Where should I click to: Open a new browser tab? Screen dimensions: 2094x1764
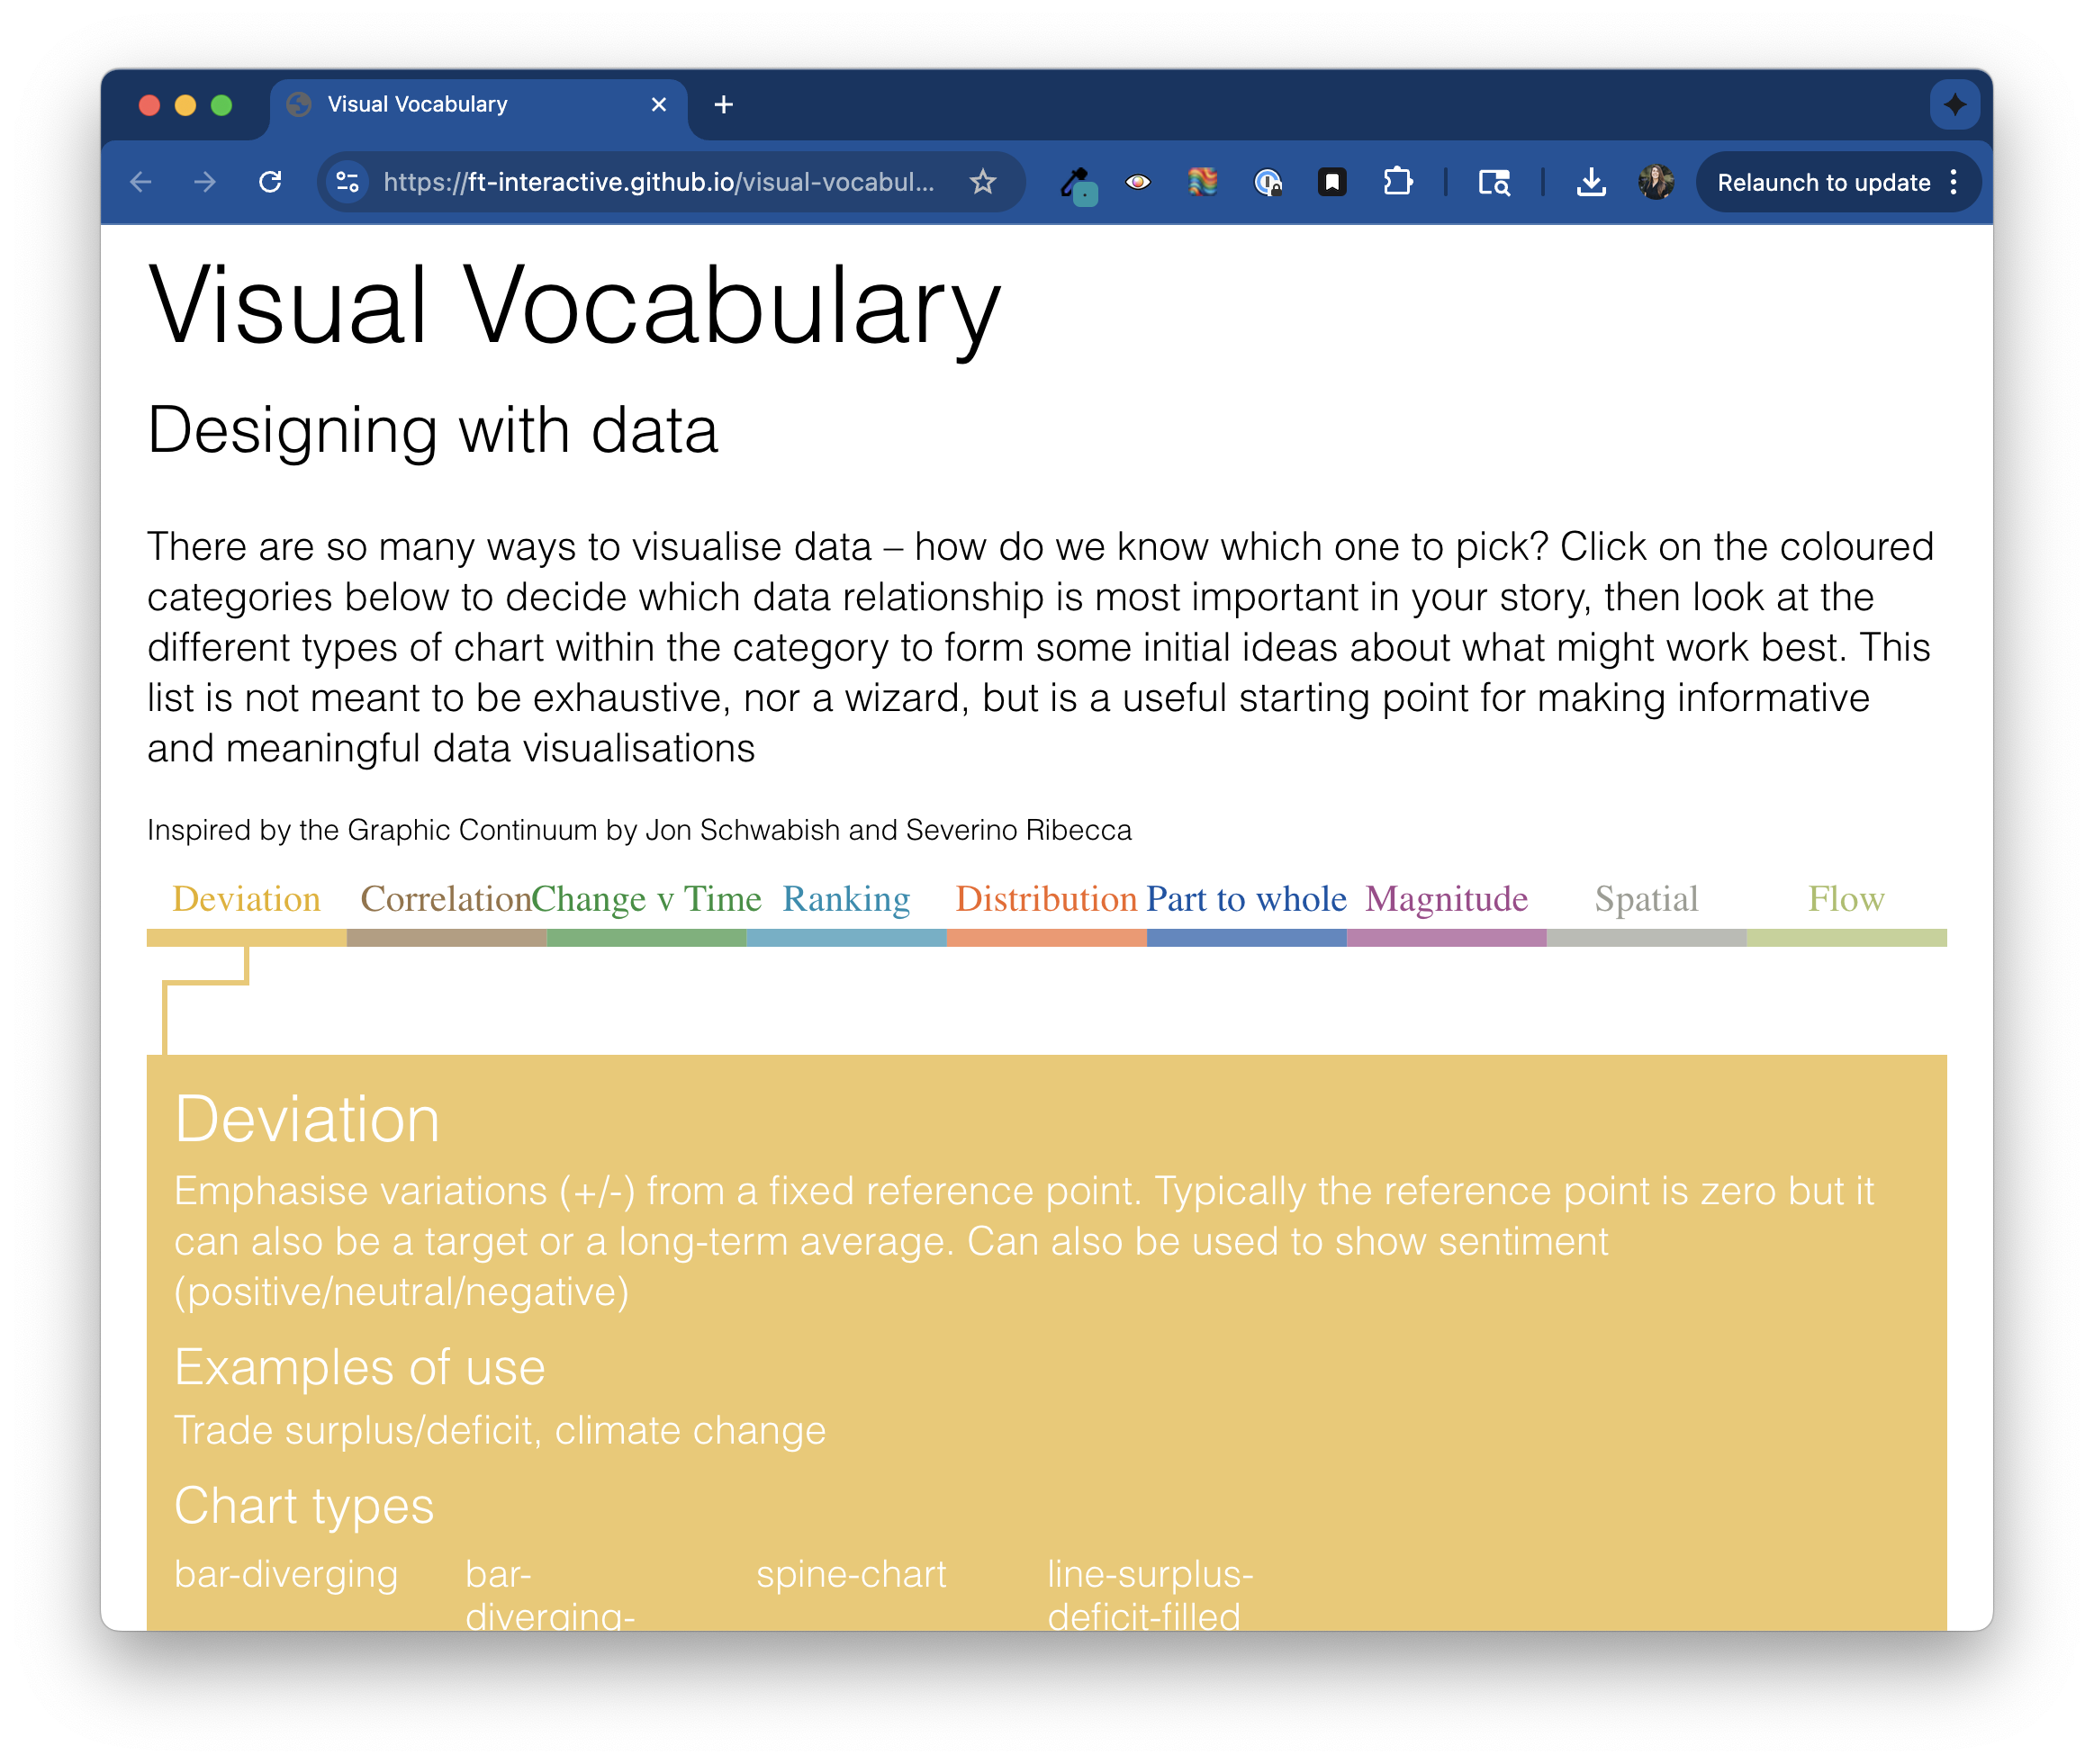pyautogui.click(x=723, y=105)
